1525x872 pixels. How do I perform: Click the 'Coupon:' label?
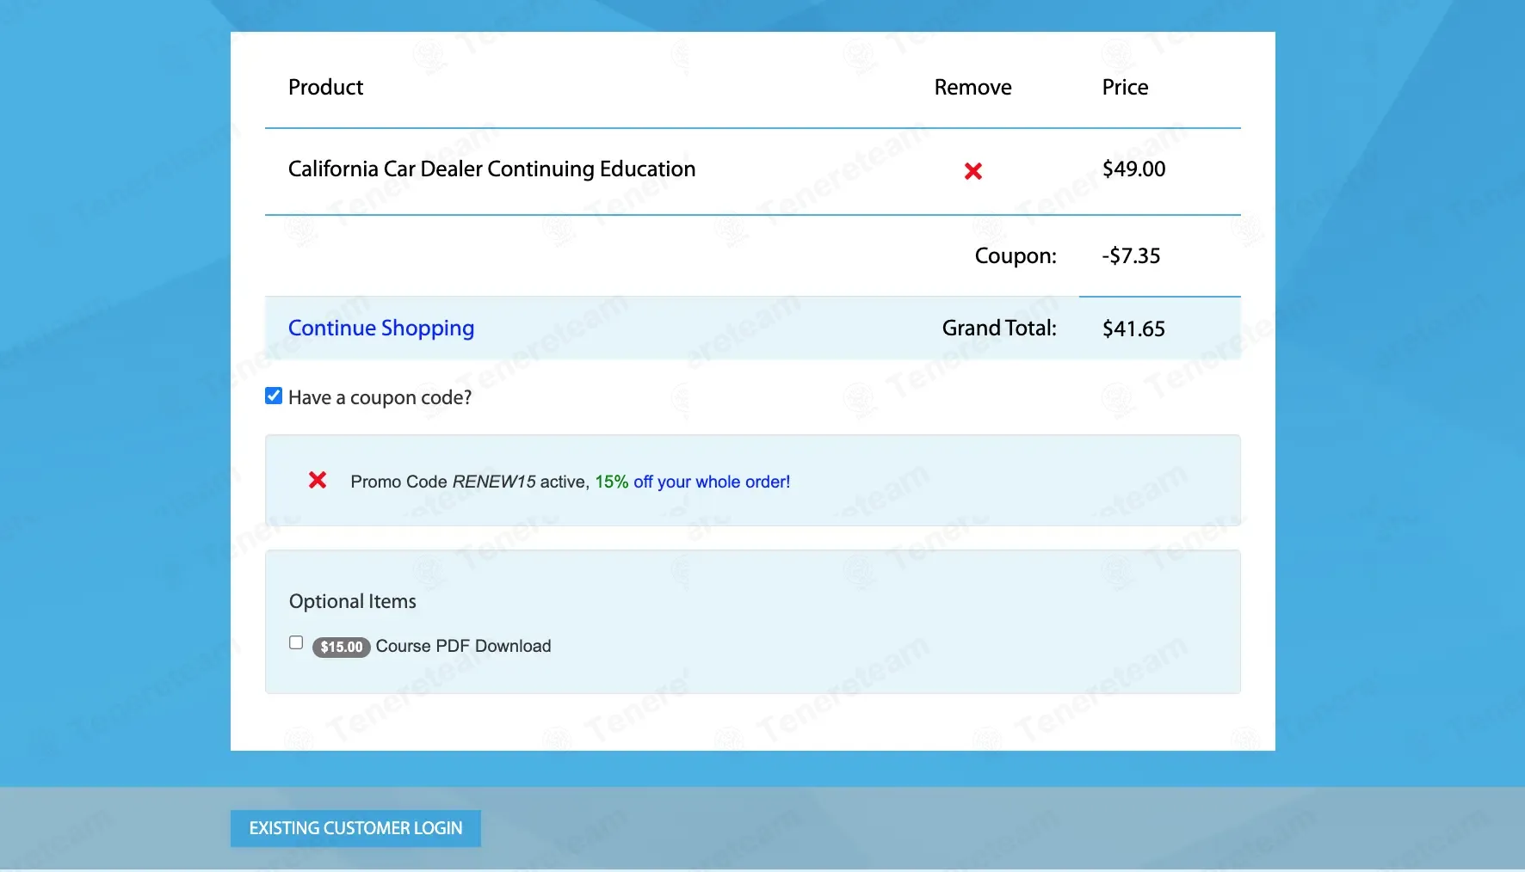click(x=1015, y=255)
